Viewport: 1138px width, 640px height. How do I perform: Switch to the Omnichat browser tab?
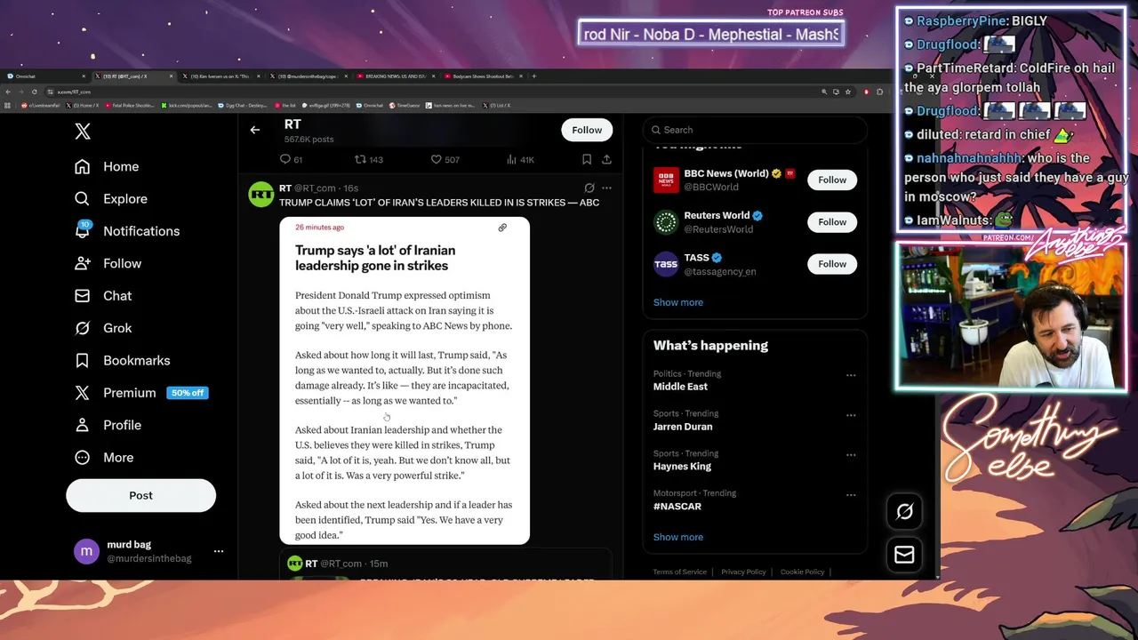[44, 76]
